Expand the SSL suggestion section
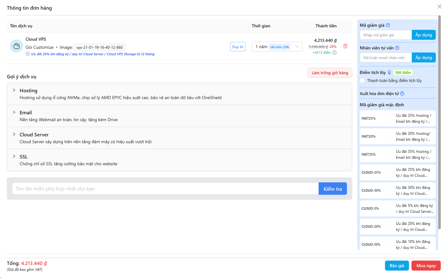Image resolution: width=447 pixels, height=278 pixels. coord(180,160)
